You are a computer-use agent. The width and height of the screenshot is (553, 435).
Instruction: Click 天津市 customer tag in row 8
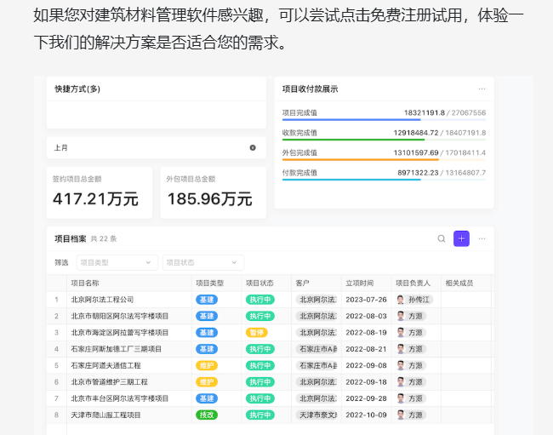click(316, 415)
